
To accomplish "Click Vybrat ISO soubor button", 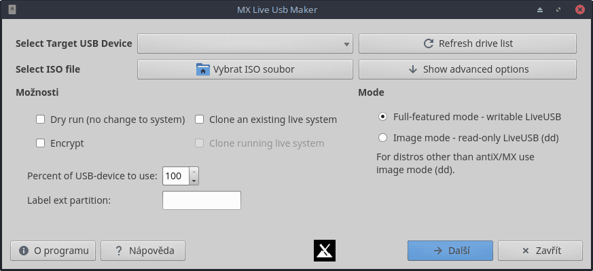I will (x=245, y=69).
